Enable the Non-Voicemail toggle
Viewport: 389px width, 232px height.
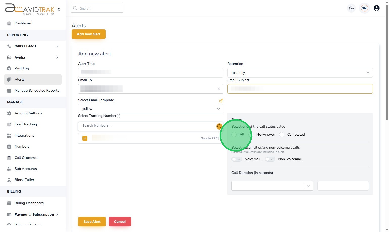coord(270,159)
